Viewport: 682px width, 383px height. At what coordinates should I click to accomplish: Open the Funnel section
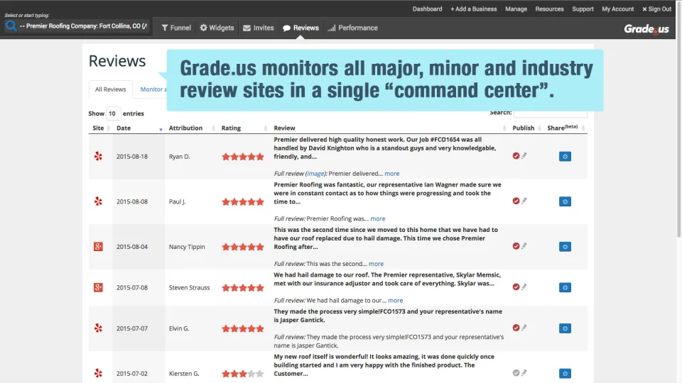point(176,28)
